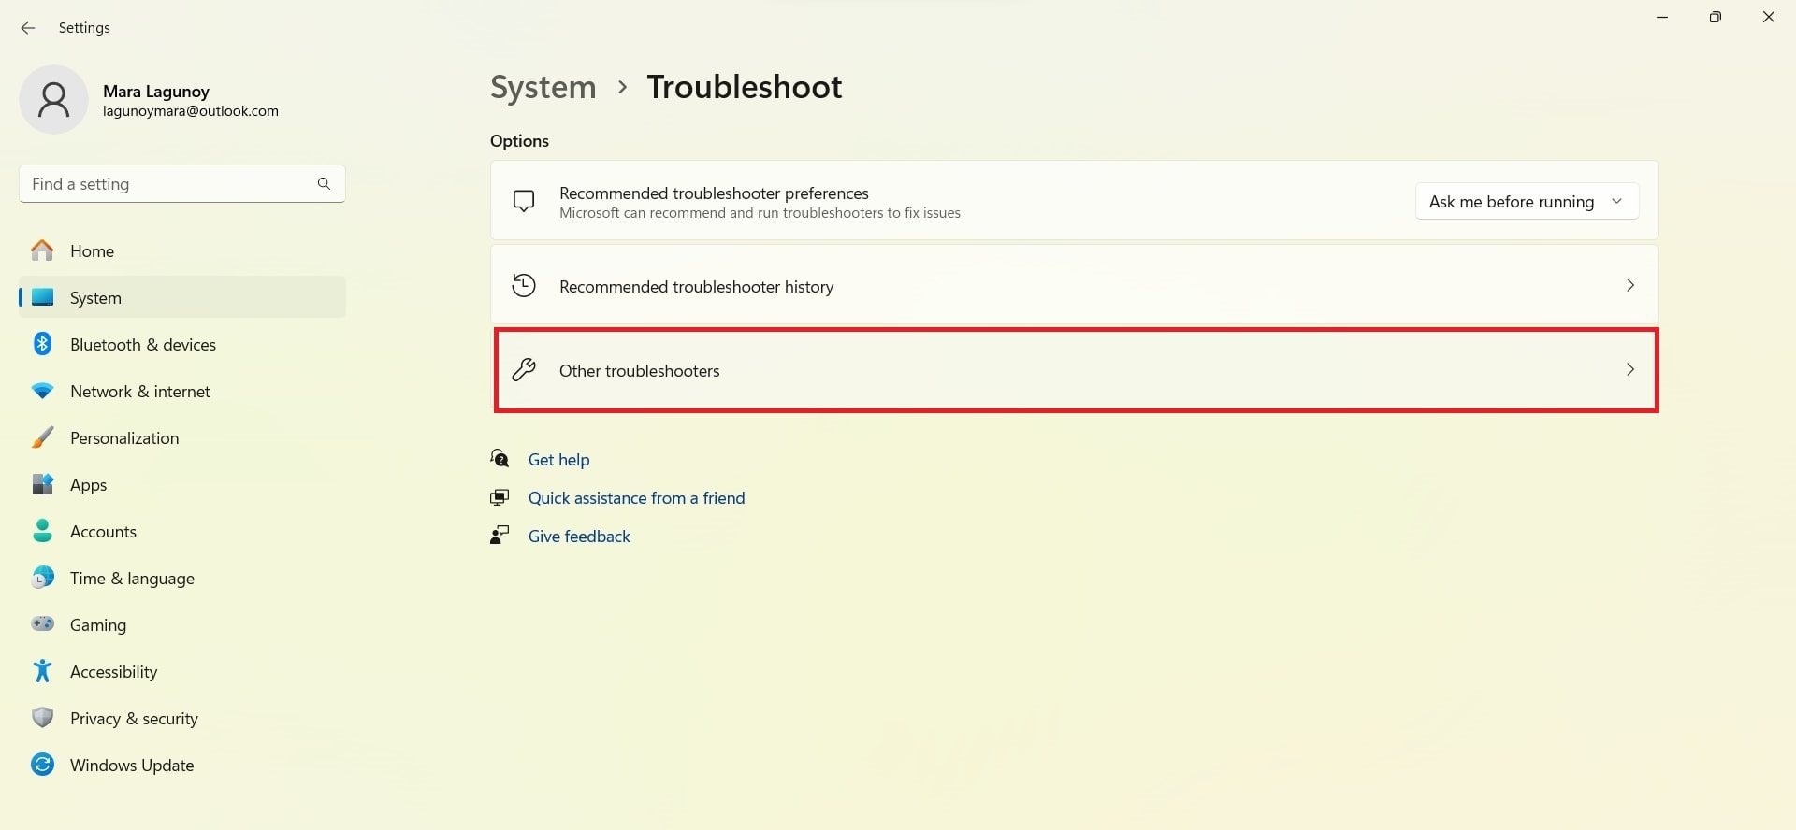The image size is (1796, 830).
Task: Click the Give feedback link
Action: tap(579, 536)
